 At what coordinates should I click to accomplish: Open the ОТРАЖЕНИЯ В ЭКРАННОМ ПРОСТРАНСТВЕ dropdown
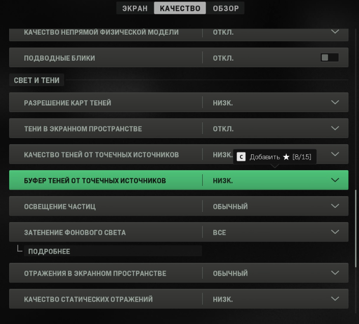tap(335, 273)
